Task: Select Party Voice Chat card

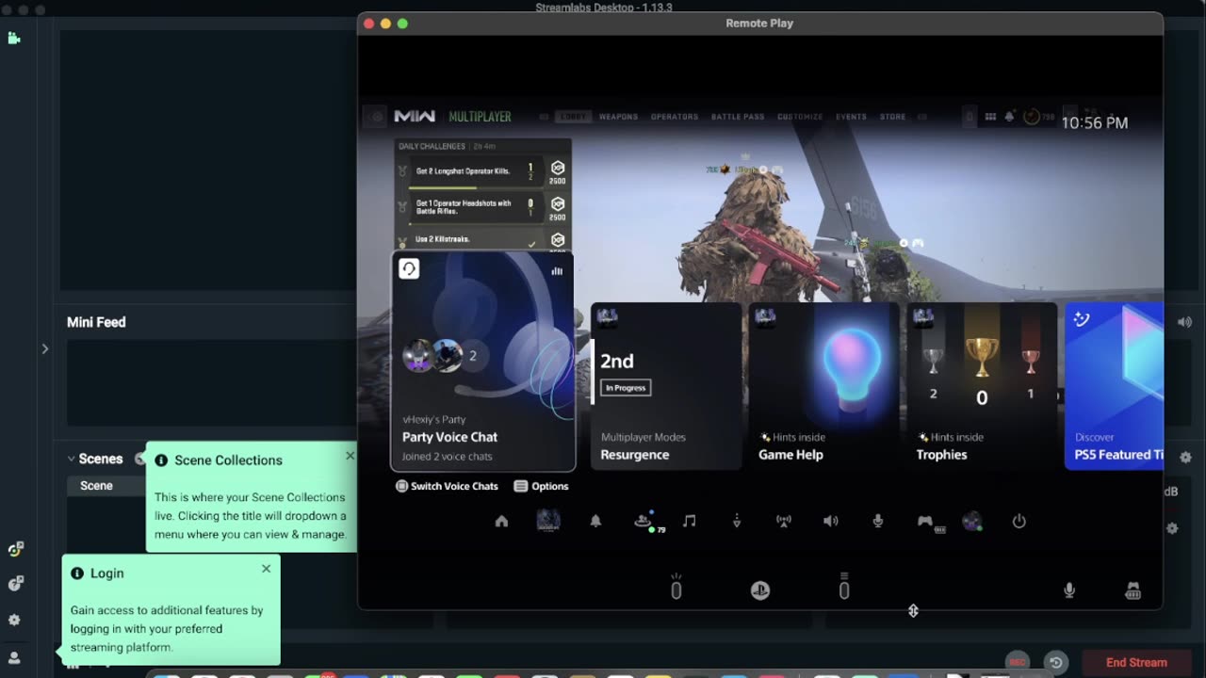Action: [x=482, y=362]
